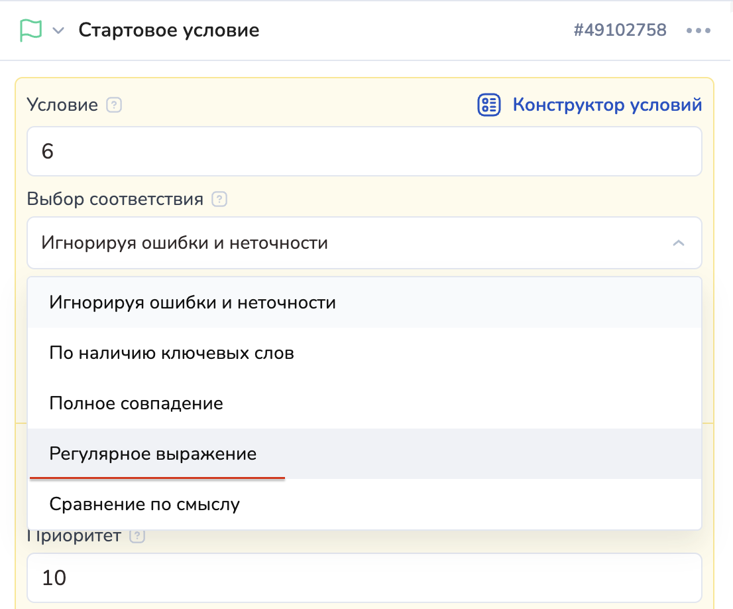Pick the Регулярное выражение option

point(152,454)
